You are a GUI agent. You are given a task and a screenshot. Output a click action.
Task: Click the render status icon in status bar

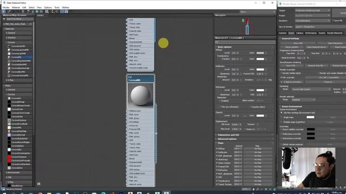[4, 189]
